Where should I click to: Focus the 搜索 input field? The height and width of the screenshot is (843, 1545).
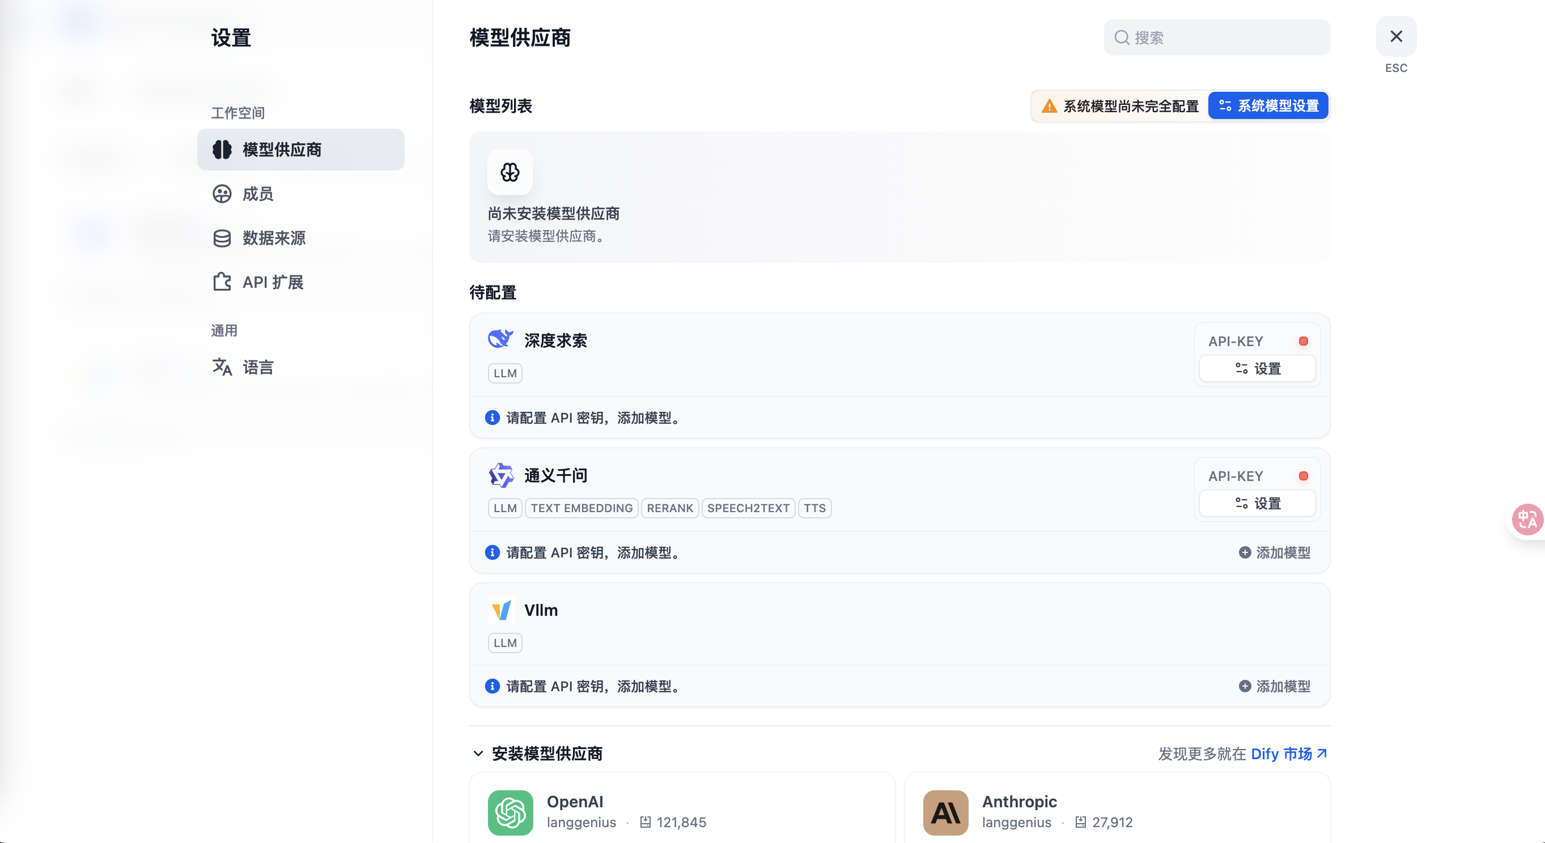point(1217,37)
